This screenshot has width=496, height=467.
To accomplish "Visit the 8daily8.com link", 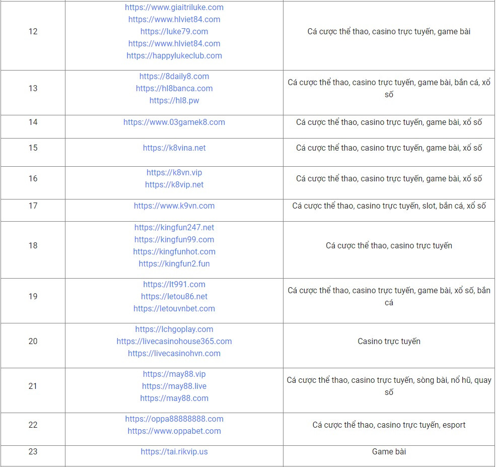I will [174, 76].
